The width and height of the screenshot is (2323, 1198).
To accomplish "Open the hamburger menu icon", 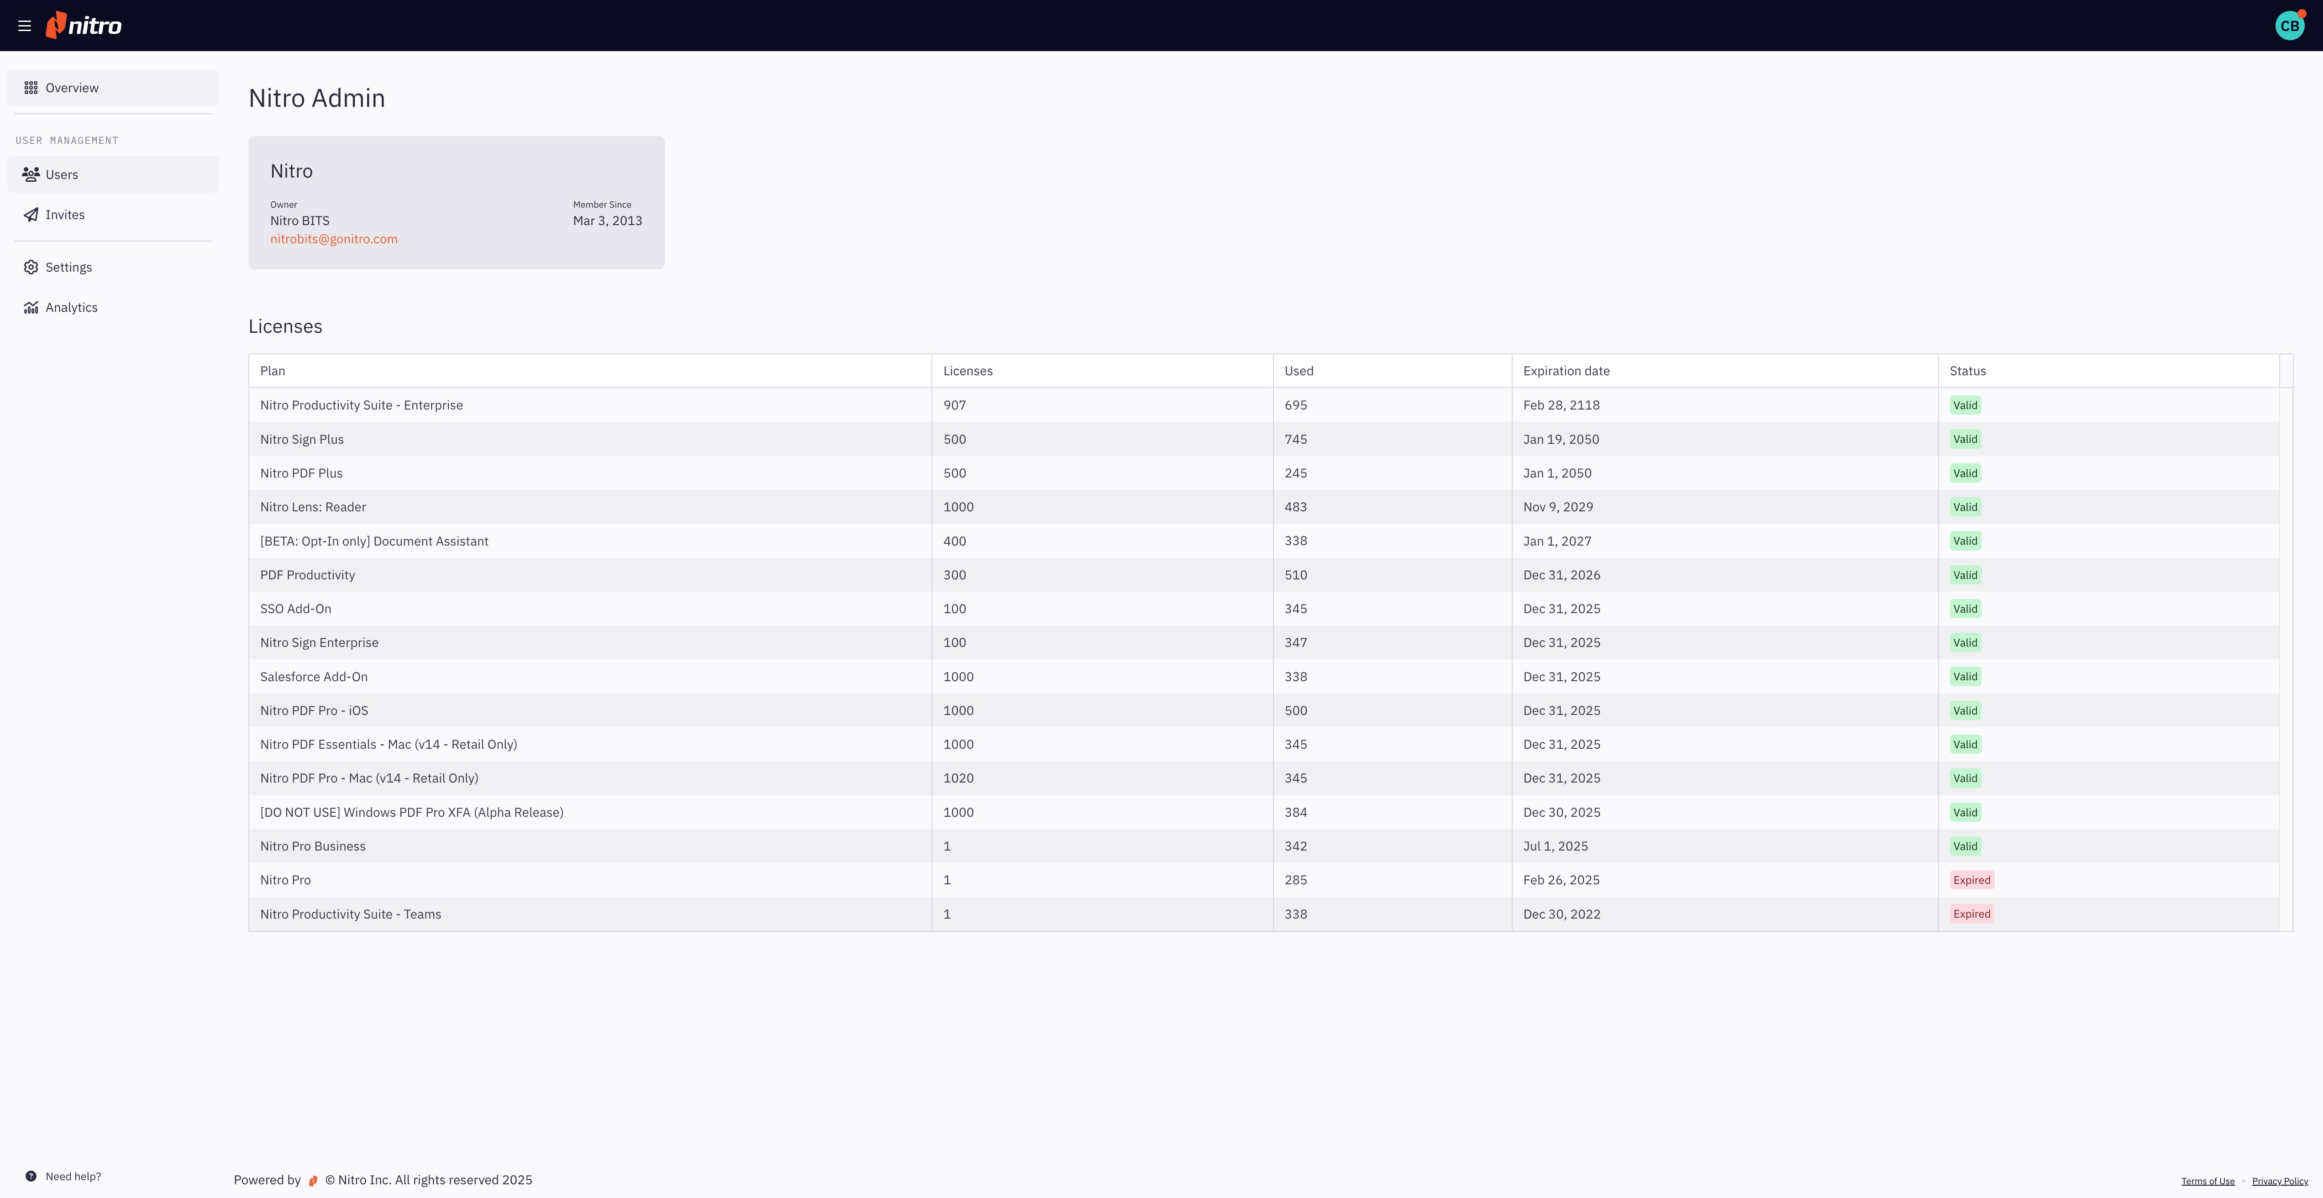I will 24,26.
